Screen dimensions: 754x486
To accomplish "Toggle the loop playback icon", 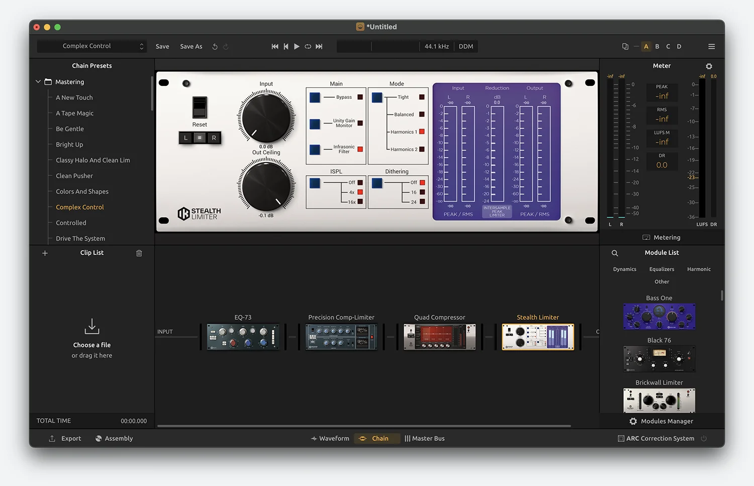I will coord(308,47).
